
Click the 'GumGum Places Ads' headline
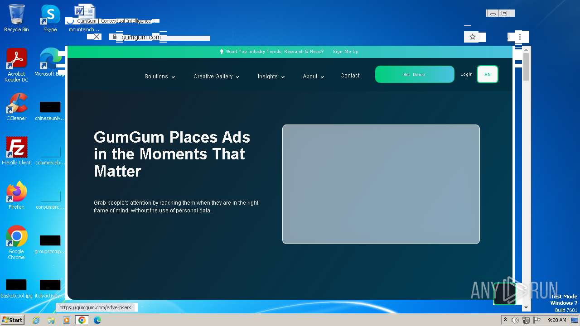click(x=172, y=154)
